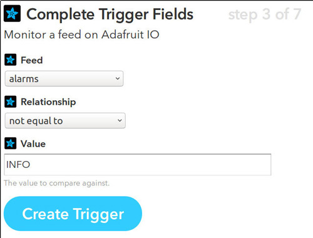
Task: Click the Monitor a feed on Adafruit IO subtitle
Action: coord(81,34)
